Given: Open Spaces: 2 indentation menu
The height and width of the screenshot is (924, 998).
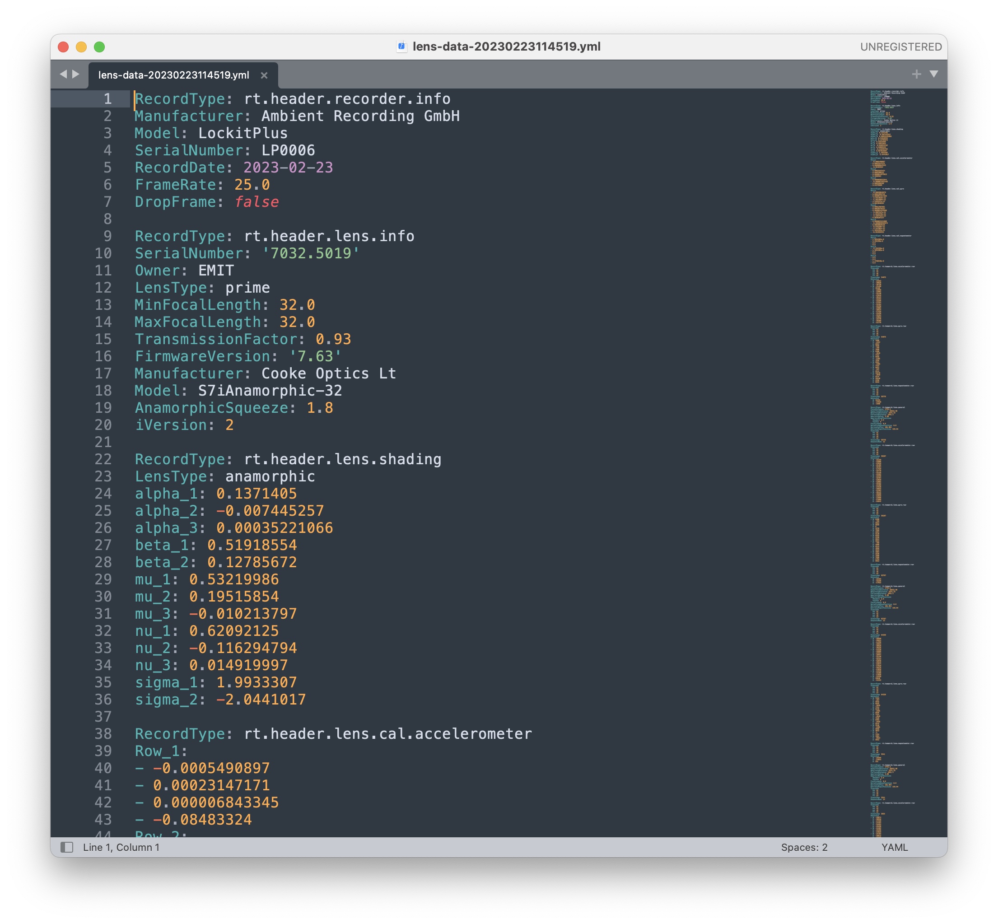Looking at the screenshot, I should pos(804,847).
